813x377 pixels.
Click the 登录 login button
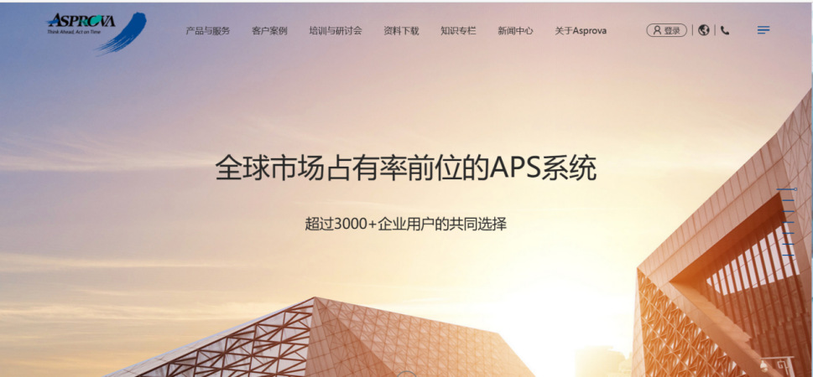[x=667, y=30]
